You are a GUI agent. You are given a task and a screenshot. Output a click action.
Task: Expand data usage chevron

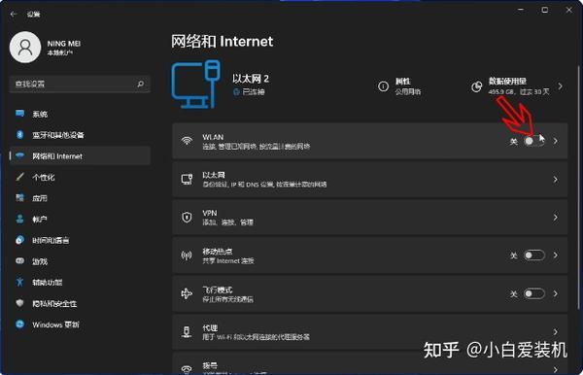(560, 86)
